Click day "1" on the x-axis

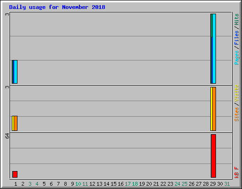pos(16,184)
